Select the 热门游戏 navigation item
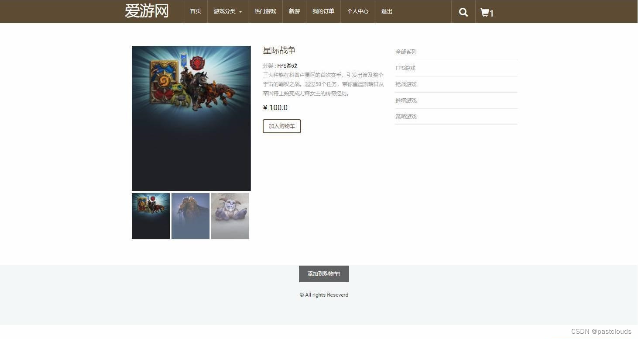Viewport: 638px width, 339px height. [x=265, y=12]
